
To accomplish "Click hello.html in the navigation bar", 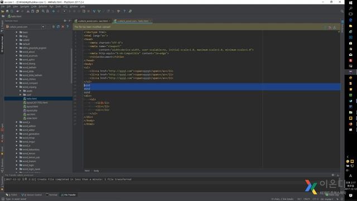I will tap(15, 16).
